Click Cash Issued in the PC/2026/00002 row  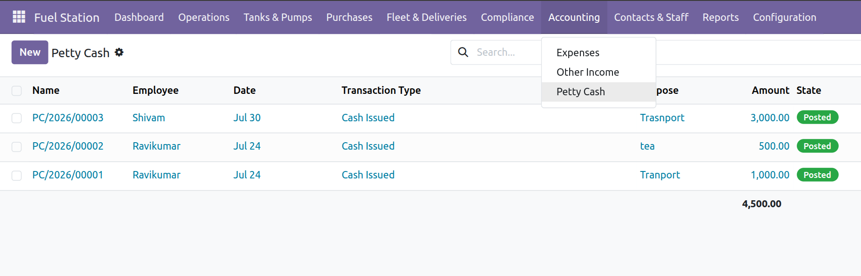[368, 146]
